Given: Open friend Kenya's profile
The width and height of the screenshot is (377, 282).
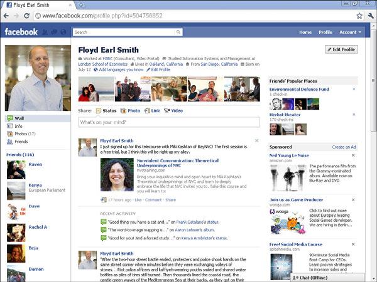Looking at the screenshot, I should 35,185.
